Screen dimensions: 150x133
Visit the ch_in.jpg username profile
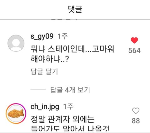[x=45, y=107]
